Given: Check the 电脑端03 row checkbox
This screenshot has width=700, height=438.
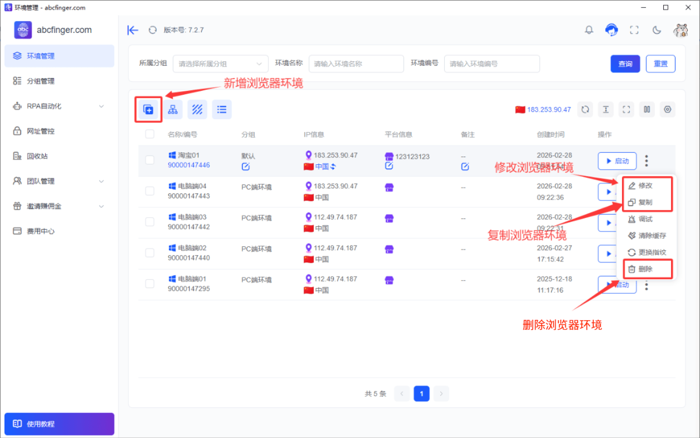Looking at the screenshot, I should coord(150,222).
